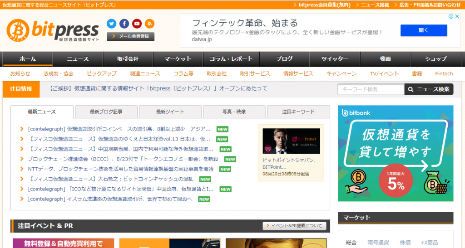This screenshot has height=248, width=465.
Task: Open フィスコ 中国規制当局 article
Action: click(x=121, y=149)
